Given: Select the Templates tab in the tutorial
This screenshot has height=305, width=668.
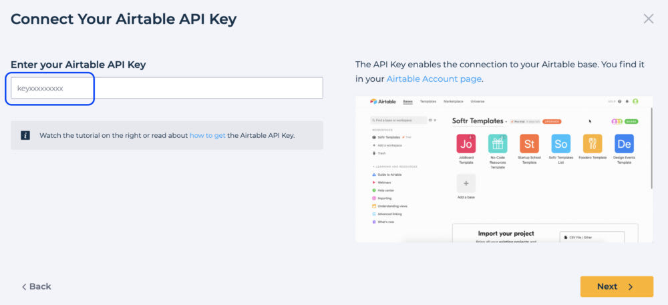Looking at the screenshot, I should (x=428, y=101).
